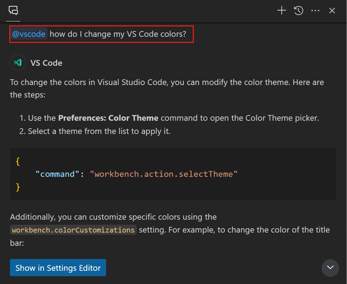Start a new chat with plus icon
Viewport: 347px width, 284px height.
pyautogui.click(x=282, y=10)
